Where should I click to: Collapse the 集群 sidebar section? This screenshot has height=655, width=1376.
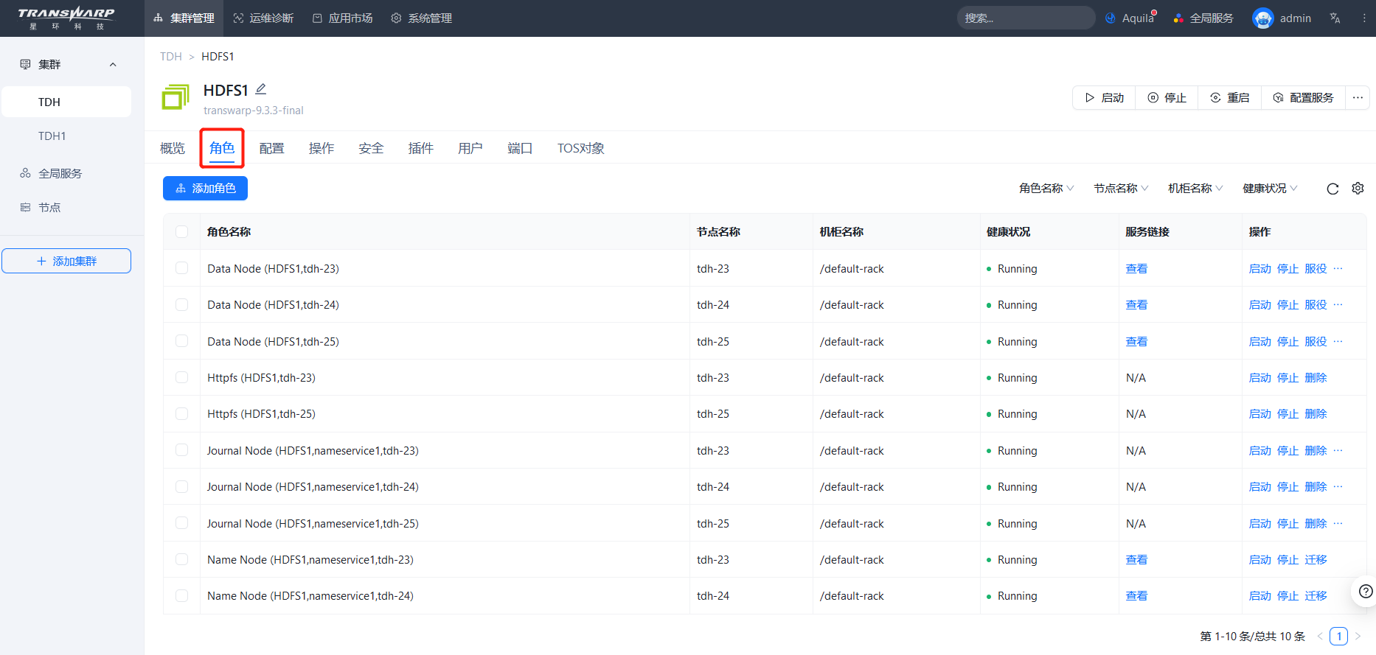(x=113, y=64)
